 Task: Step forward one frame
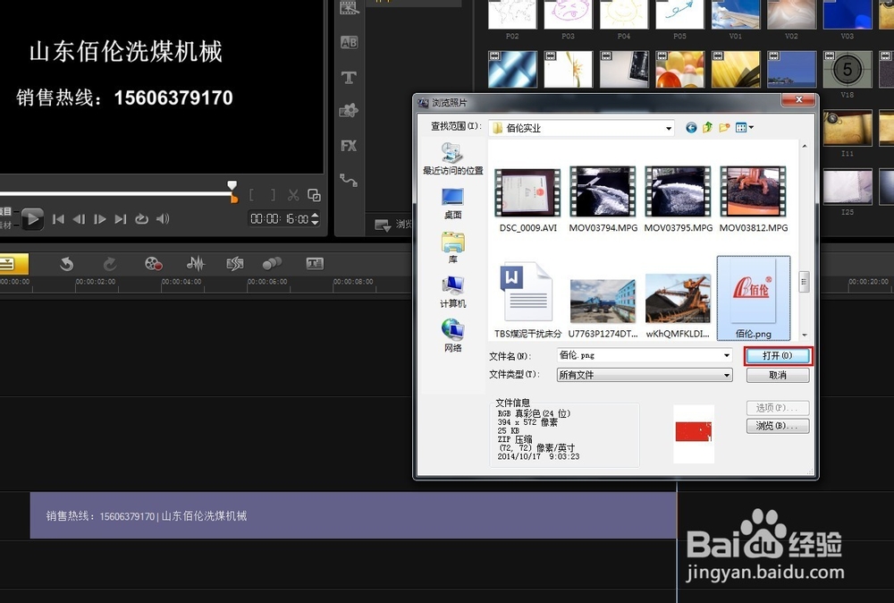coord(100,219)
